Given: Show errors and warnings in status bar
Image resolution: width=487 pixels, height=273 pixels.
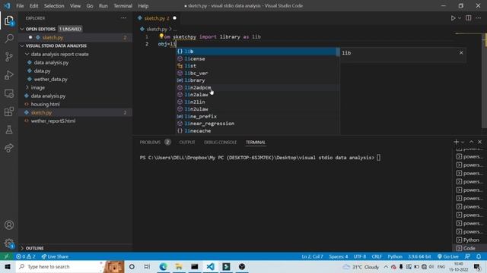Looking at the screenshot, I should tap(26, 256).
